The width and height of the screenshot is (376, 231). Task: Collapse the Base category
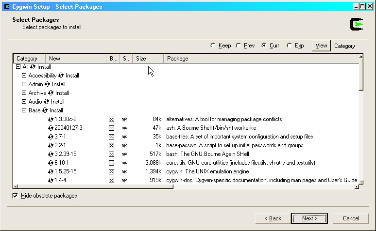click(24, 110)
